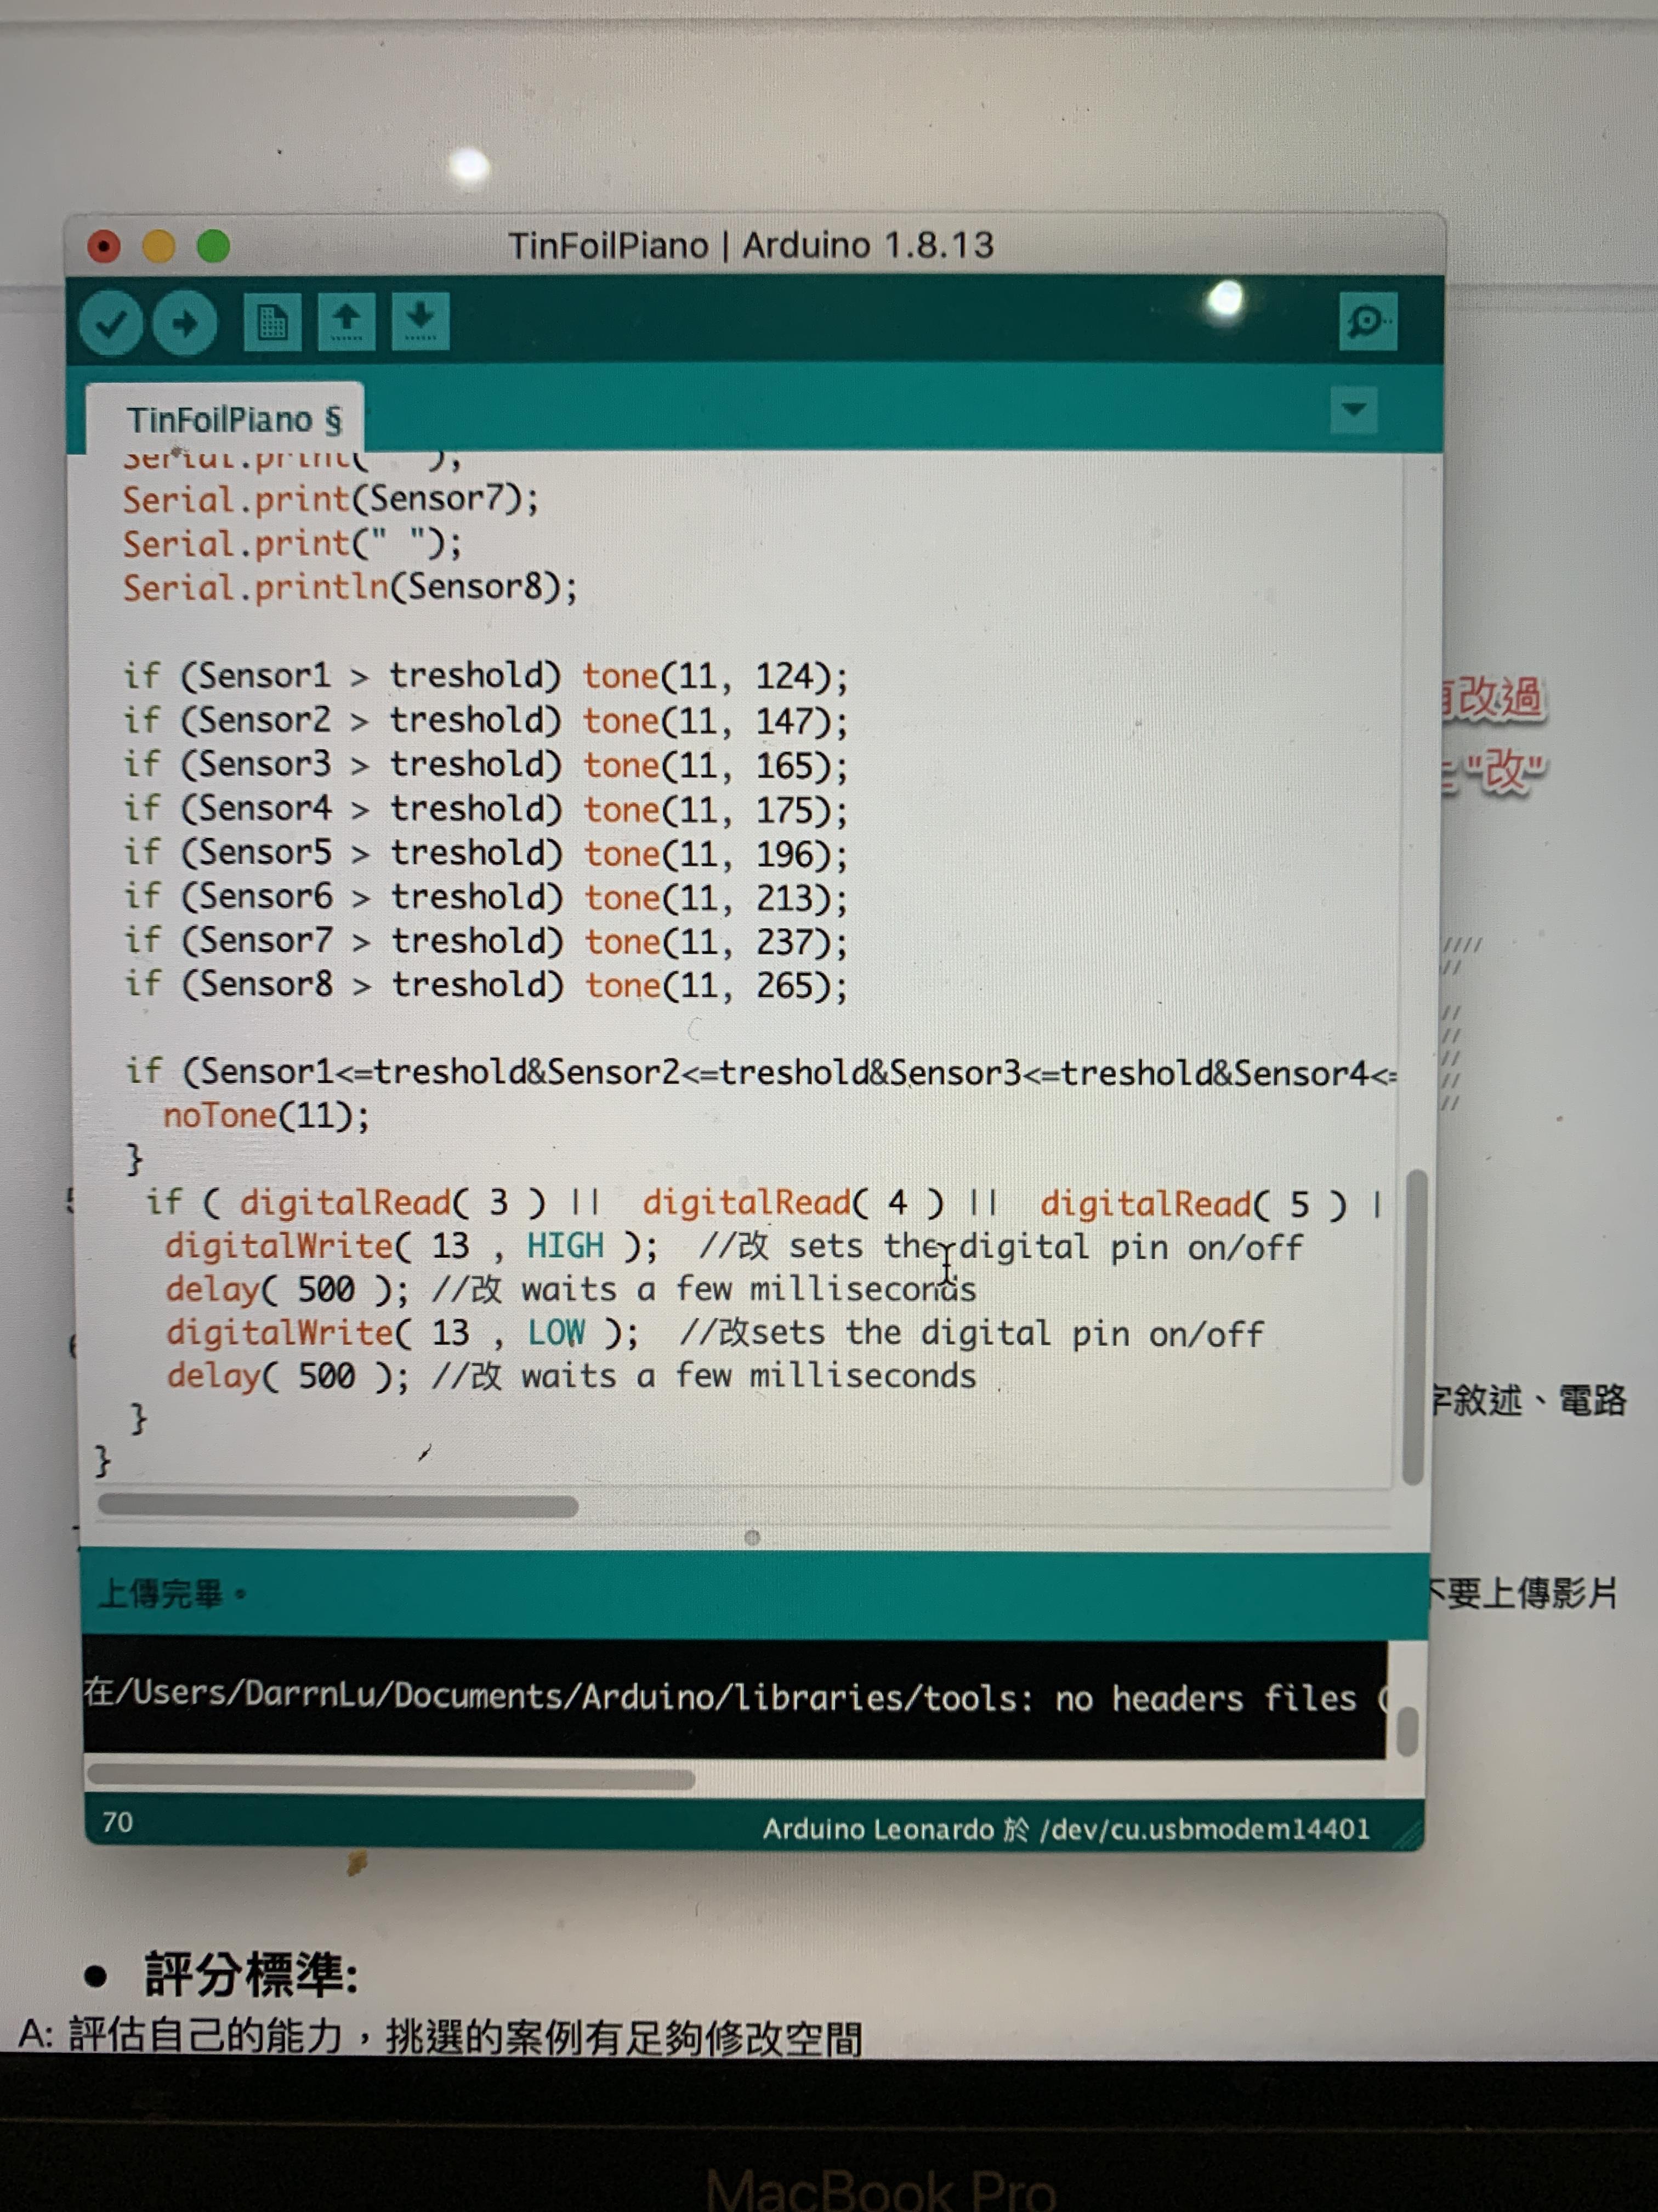Maximize the Arduino window with green button
Image resolution: width=1658 pixels, height=2212 pixels.
(x=213, y=245)
